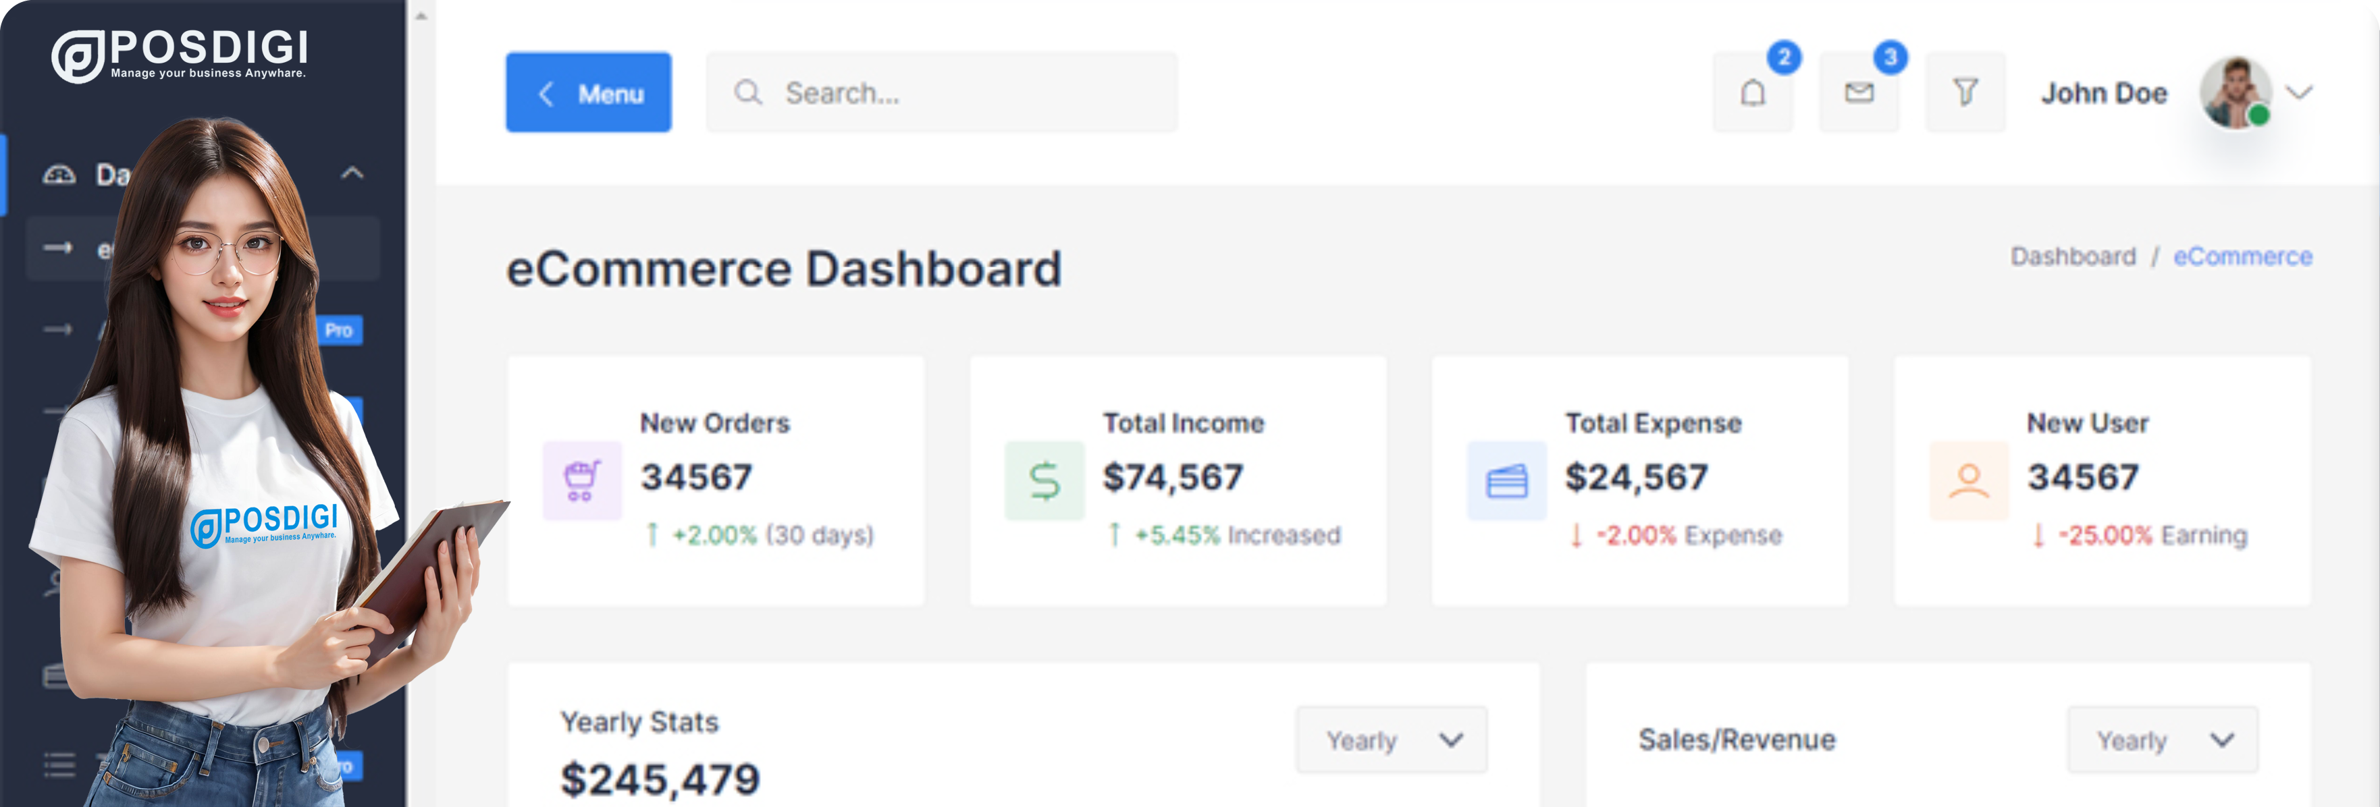
Task: Open the mail envelope icon
Action: tap(1859, 92)
